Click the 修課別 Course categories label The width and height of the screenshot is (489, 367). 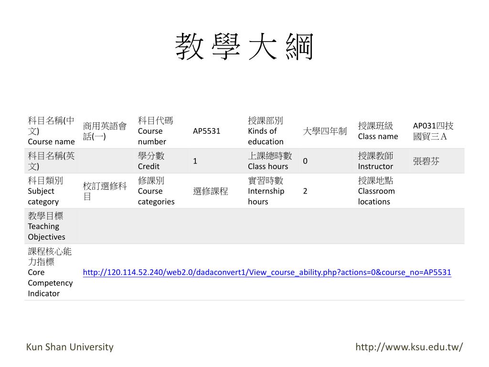[x=156, y=191]
